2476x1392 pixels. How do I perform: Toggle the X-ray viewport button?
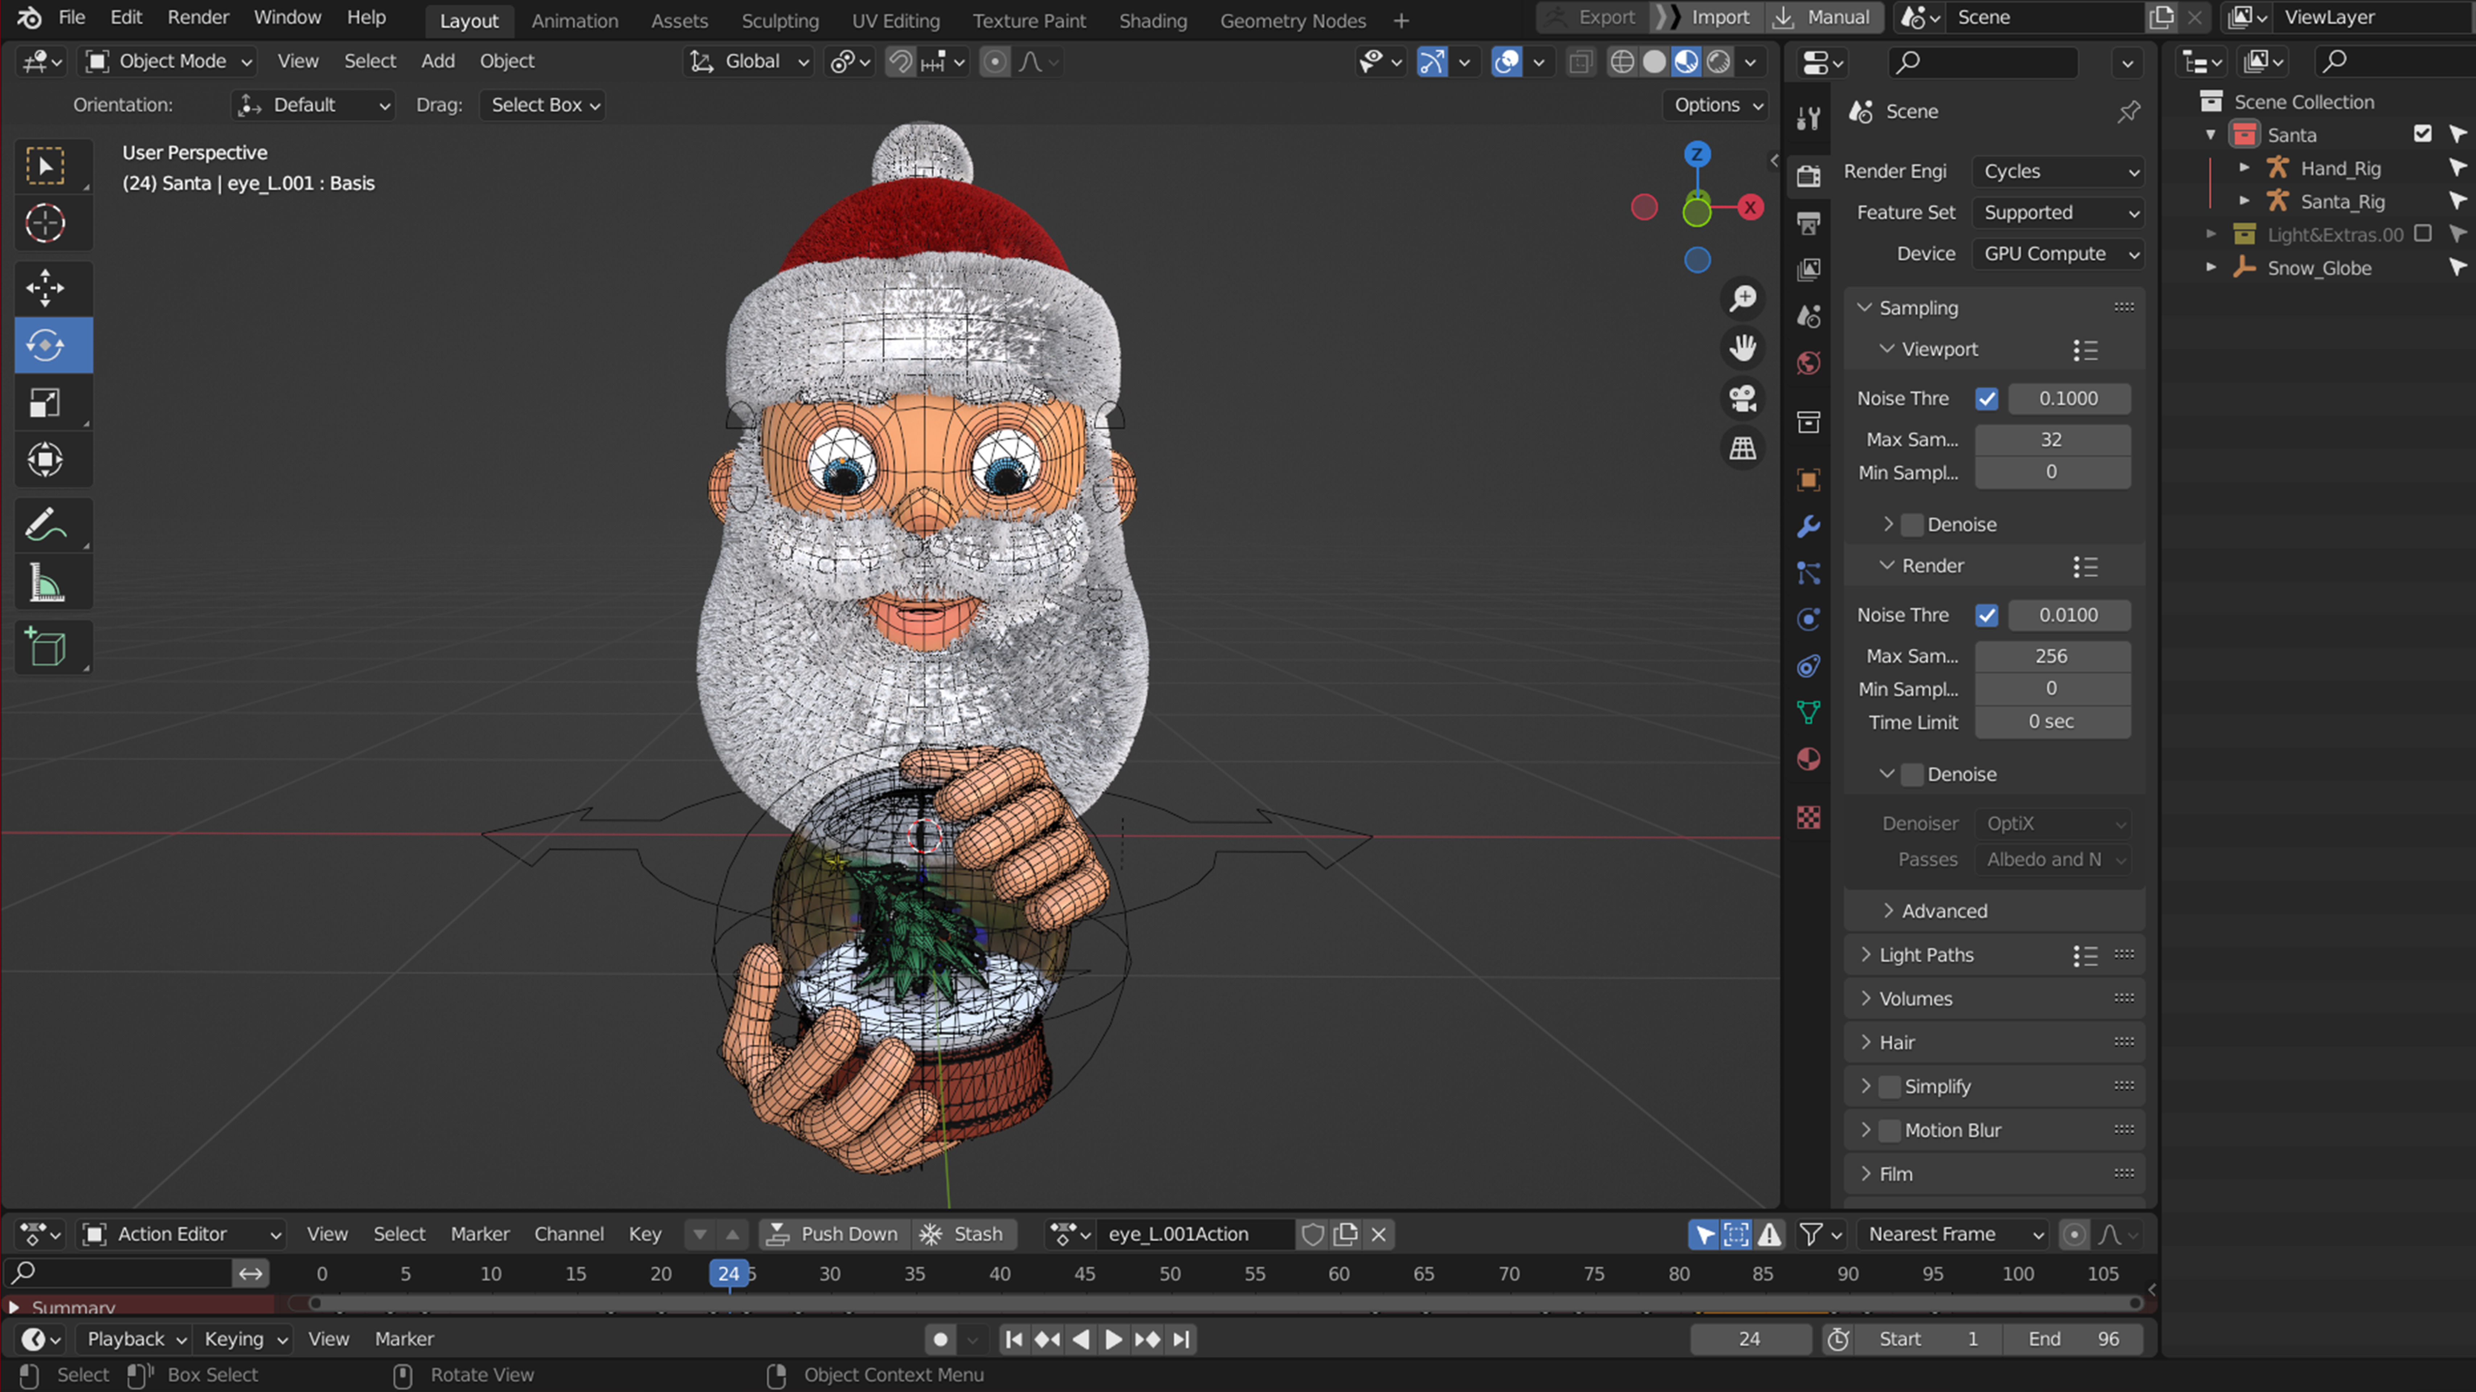tap(1580, 62)
